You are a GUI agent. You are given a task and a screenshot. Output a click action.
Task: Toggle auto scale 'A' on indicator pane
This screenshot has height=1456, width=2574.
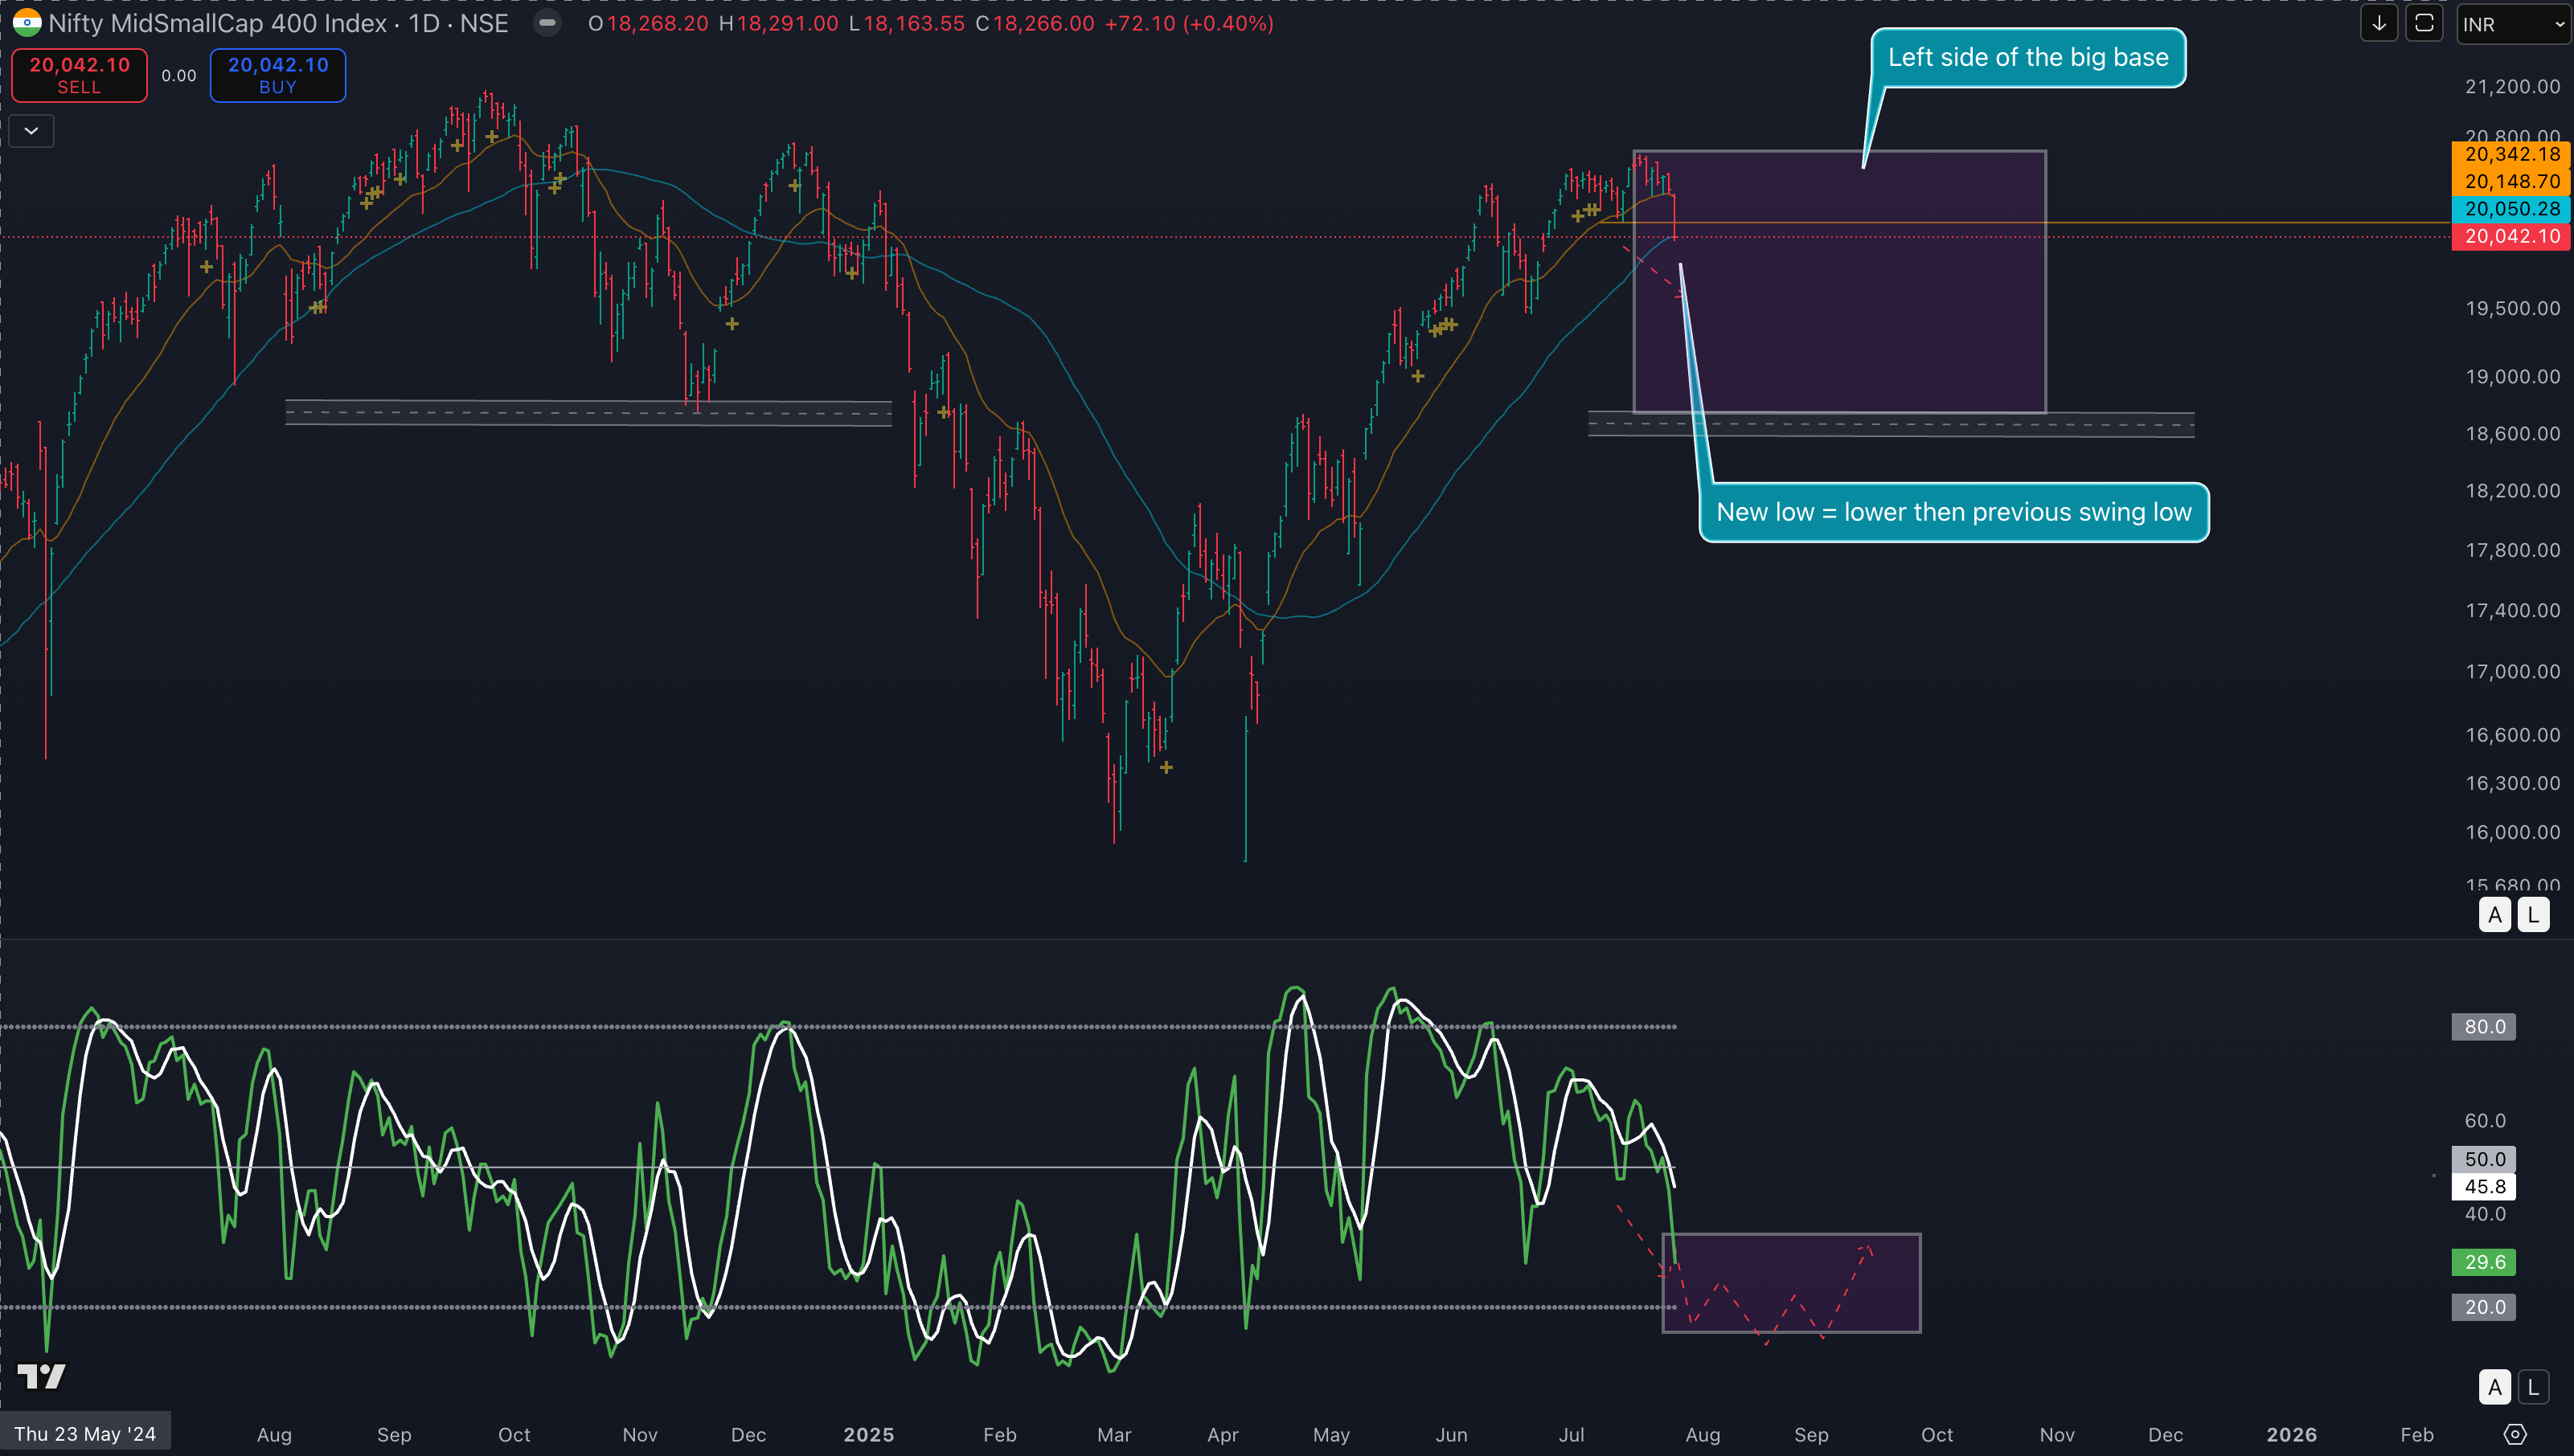tap(2494, 1387)
